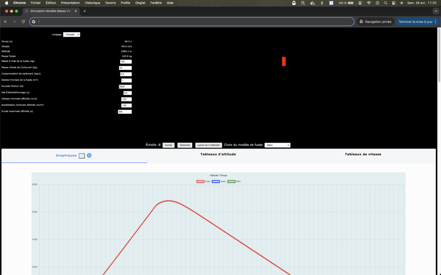
Task: Close the Simulation Modèle Masse tab
Action: (76, 11)
